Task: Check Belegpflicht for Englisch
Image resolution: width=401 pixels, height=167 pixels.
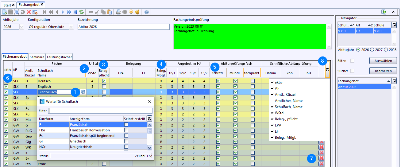Action: point(104,86)
